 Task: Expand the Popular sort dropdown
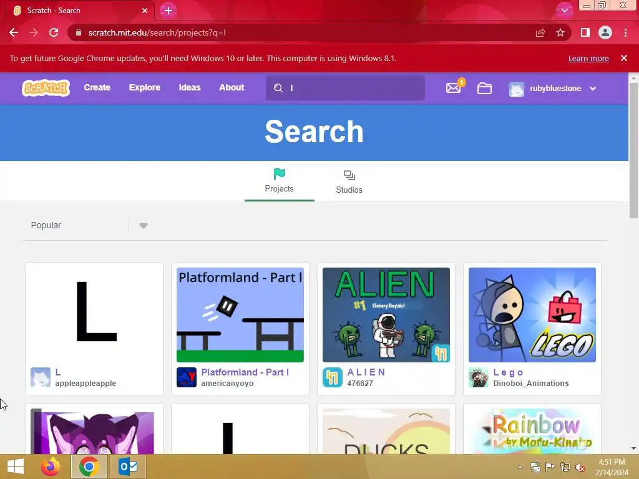[143, 225]
